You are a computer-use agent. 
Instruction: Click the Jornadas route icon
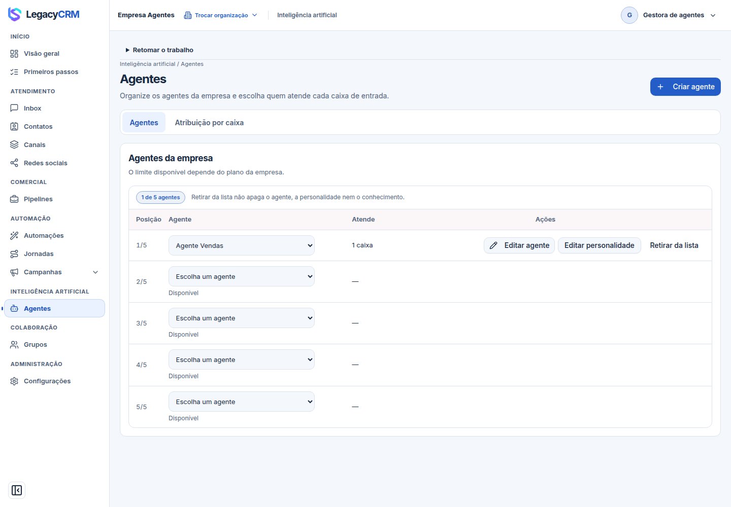14,254
